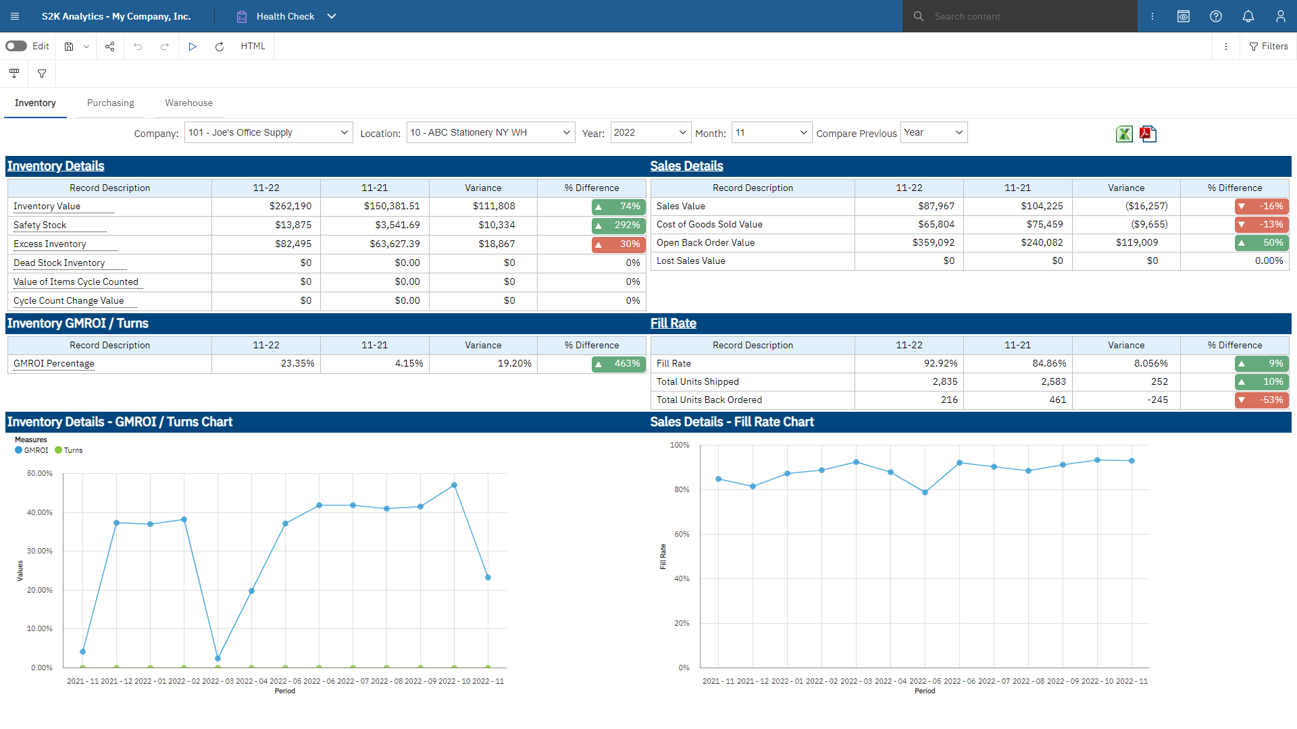
Task: Open the Company dropdown
Action: (x=268, y=132)
